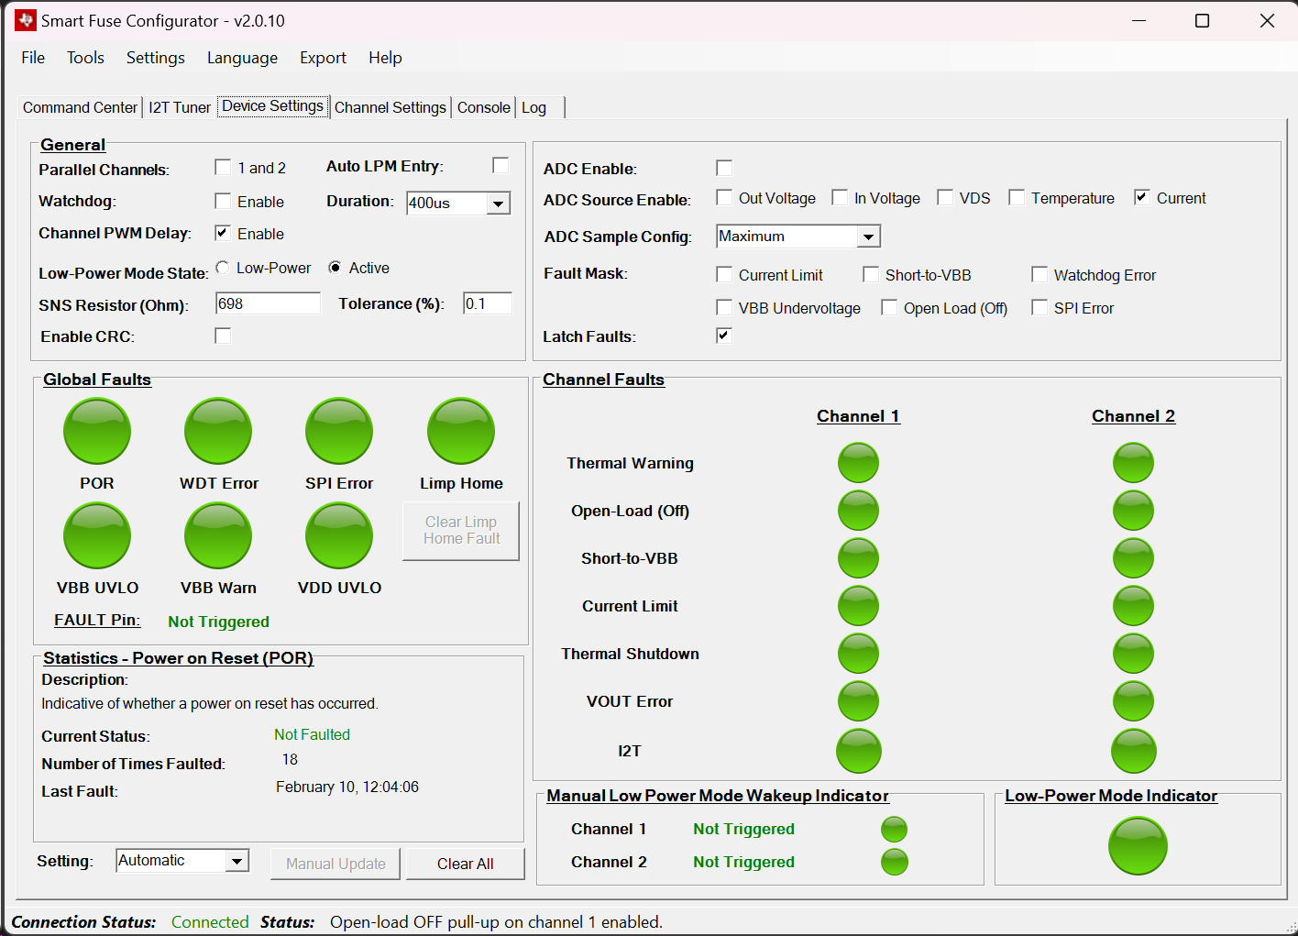Click the POR global fault indicator

pos(97,431)
